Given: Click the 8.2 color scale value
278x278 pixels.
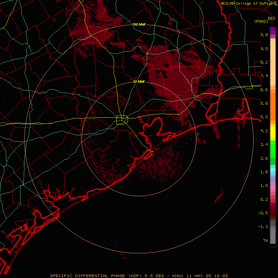Looking at the screenshot, I should 264,62.
